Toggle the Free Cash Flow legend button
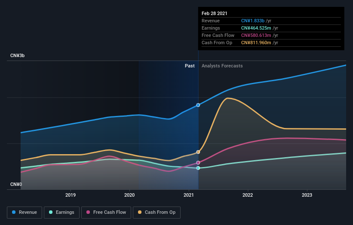 point(106,213)
